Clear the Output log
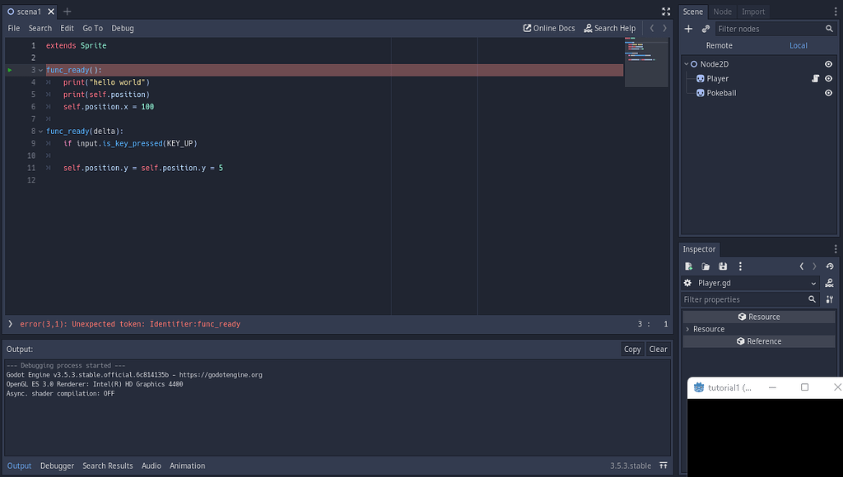Viewport: 843px width, 477px height. [658, 349]
